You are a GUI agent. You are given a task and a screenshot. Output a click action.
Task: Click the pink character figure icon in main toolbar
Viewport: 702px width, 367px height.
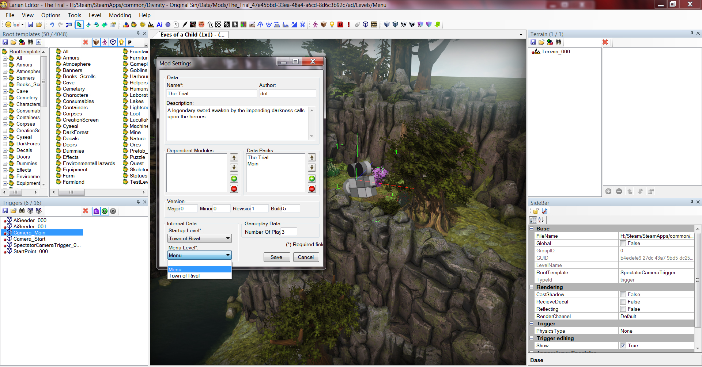tap(315, 24)
